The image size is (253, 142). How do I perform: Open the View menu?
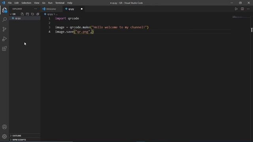tap(37, 3)
